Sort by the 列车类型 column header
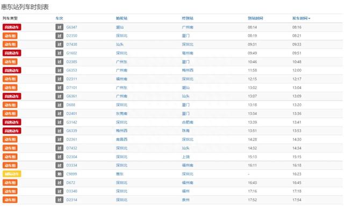This screenshot has height=207, width=344. (10, 18)
